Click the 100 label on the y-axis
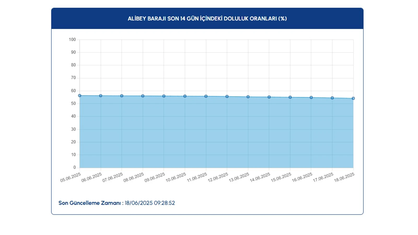 point(72,40)
